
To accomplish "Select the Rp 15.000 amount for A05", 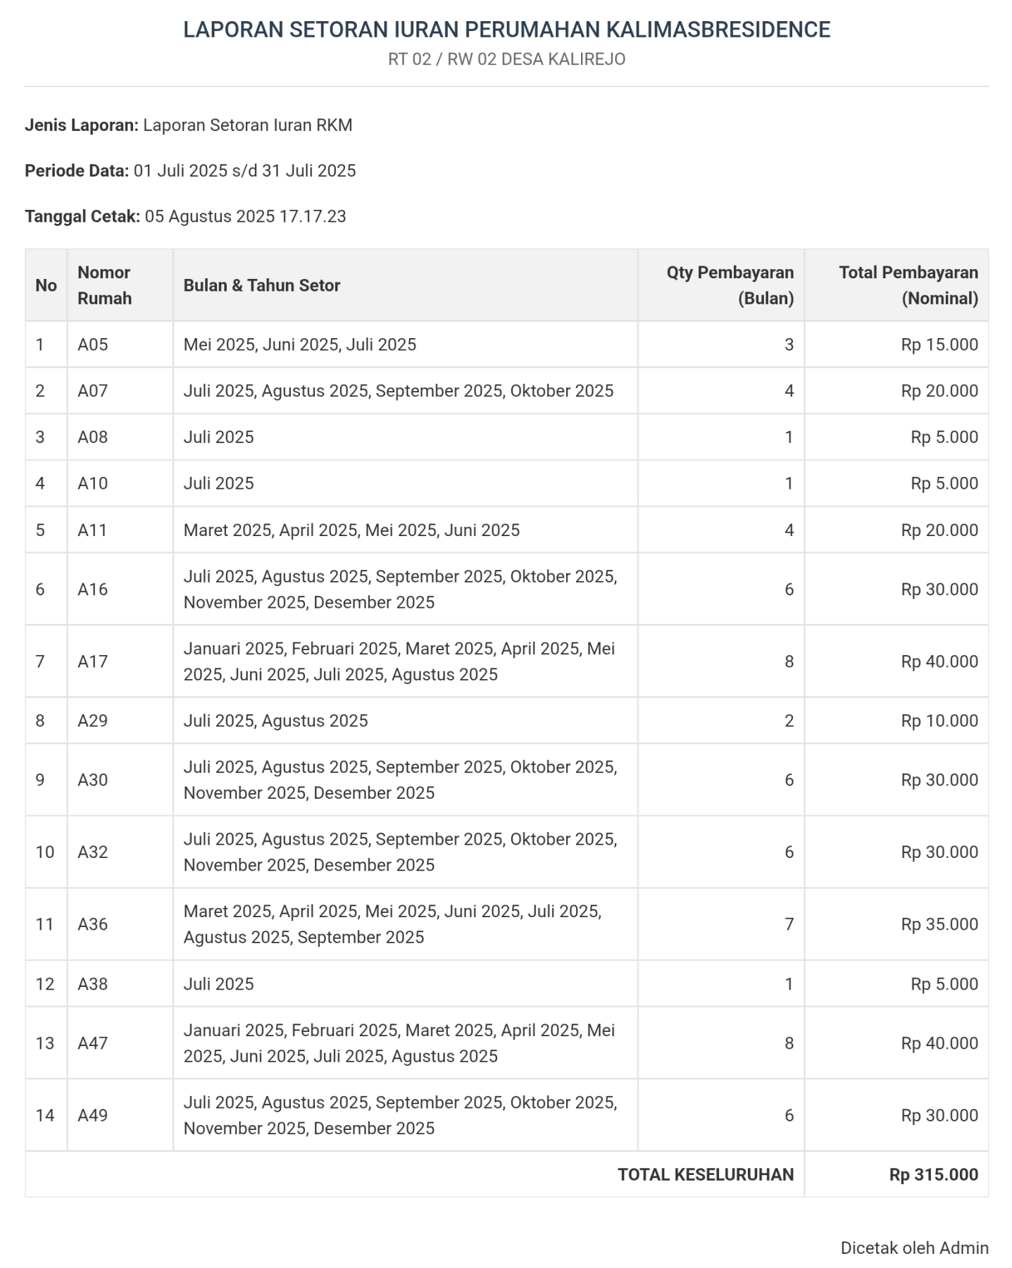I will click(939, 344).
